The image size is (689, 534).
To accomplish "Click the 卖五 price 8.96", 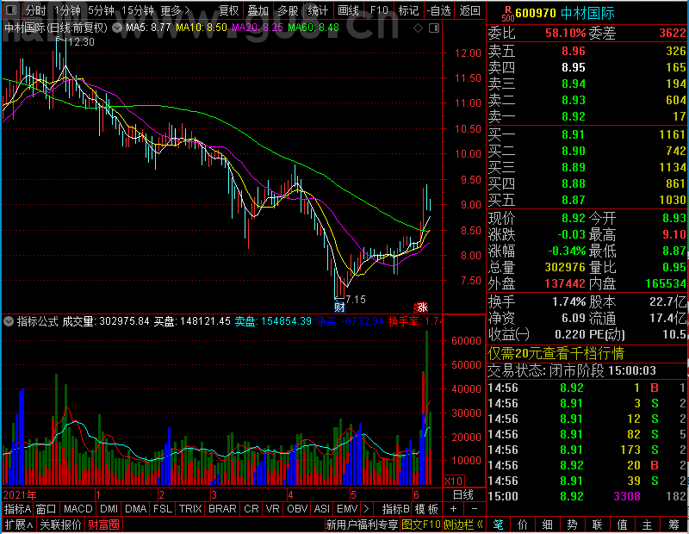I will coord(574,51).
